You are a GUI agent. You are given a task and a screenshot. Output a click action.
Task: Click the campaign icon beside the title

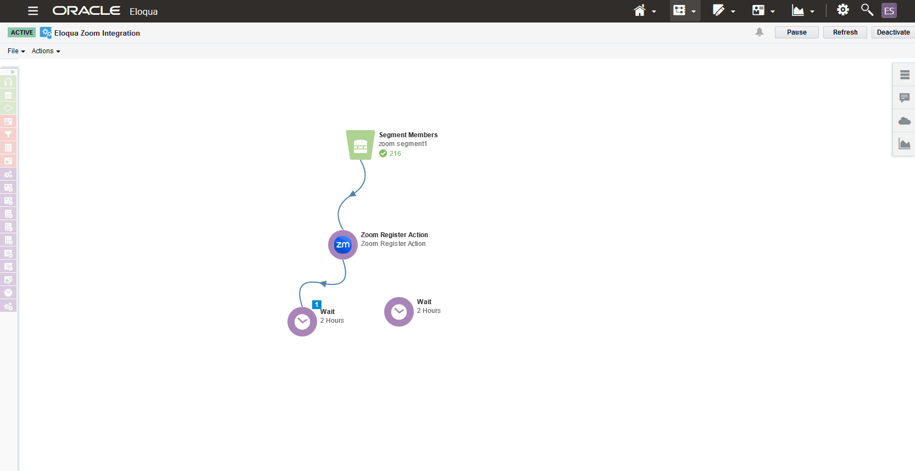(46, 33)
